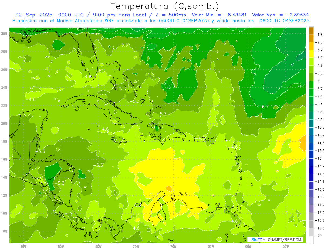
Task: Click the "10N" latitude axis label
Action: coord(5,213)
